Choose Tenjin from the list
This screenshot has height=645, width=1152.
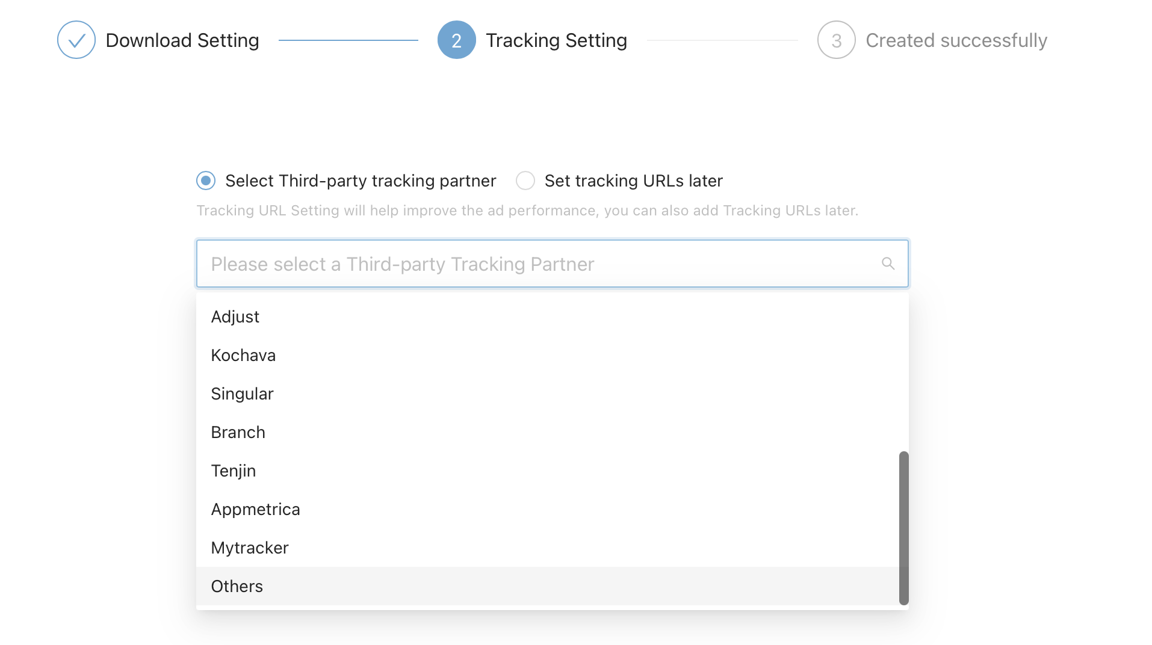click(x=234, y=471)
